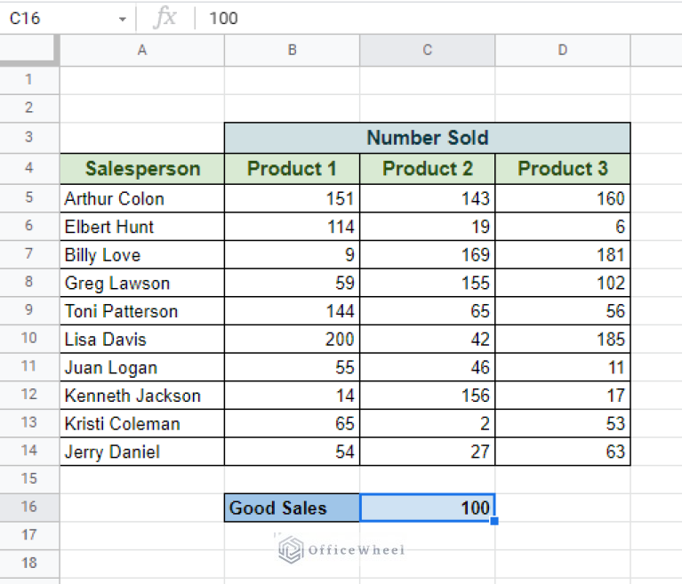Screen dimensions: 682x584
Task: Click Greg Lawson's Product 1 value 59
Action: (x=293, y=283)
